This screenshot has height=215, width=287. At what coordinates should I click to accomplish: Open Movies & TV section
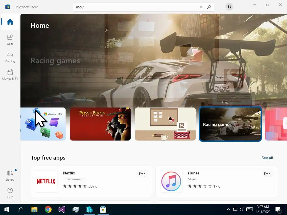(x=10, y=74)
